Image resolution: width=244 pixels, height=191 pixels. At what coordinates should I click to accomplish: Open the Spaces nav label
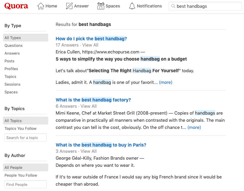[x=113, y=6]
